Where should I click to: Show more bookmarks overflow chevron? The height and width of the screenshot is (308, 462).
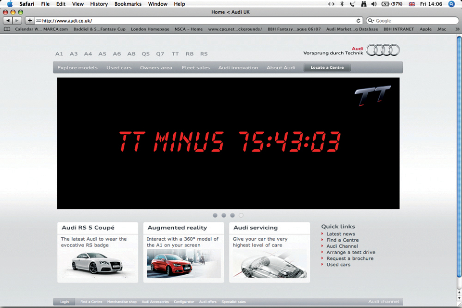coord(457,29)
